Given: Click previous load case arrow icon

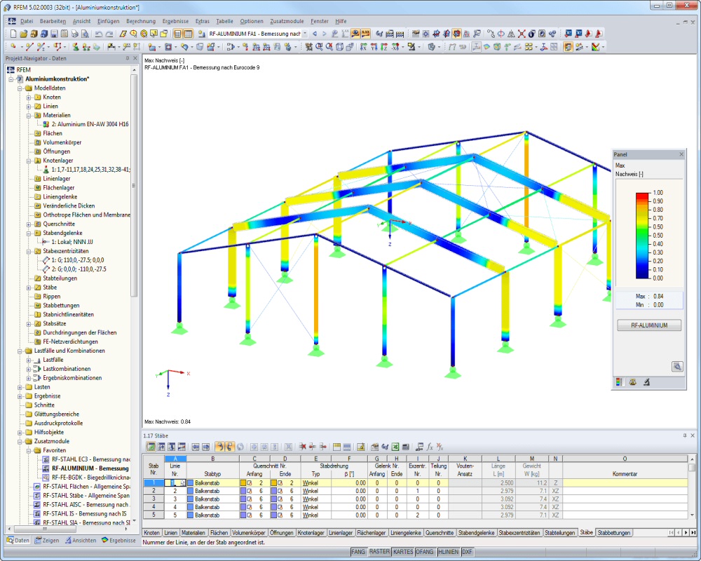Looking at the screenshot, I should pos(315,34).
